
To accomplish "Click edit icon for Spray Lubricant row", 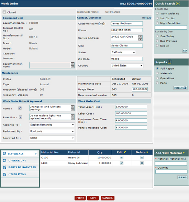I will tap(121, 163).
